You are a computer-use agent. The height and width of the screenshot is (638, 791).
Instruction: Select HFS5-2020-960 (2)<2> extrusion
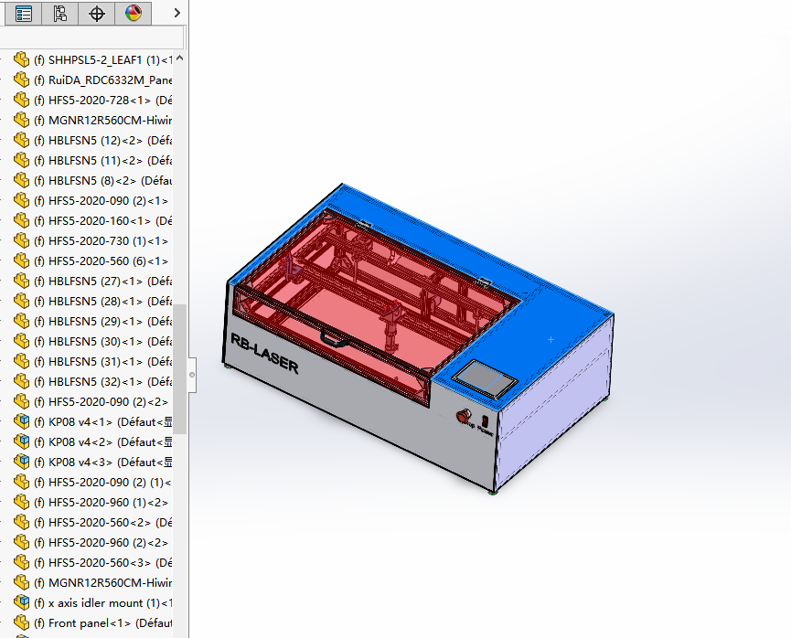(x=101, y=543)
